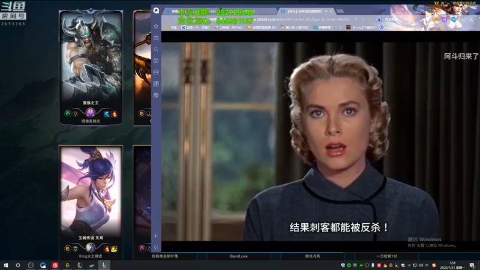The image size is (480, 270).
Task: Select player name BandLove
Action: [x=239, y=256]
